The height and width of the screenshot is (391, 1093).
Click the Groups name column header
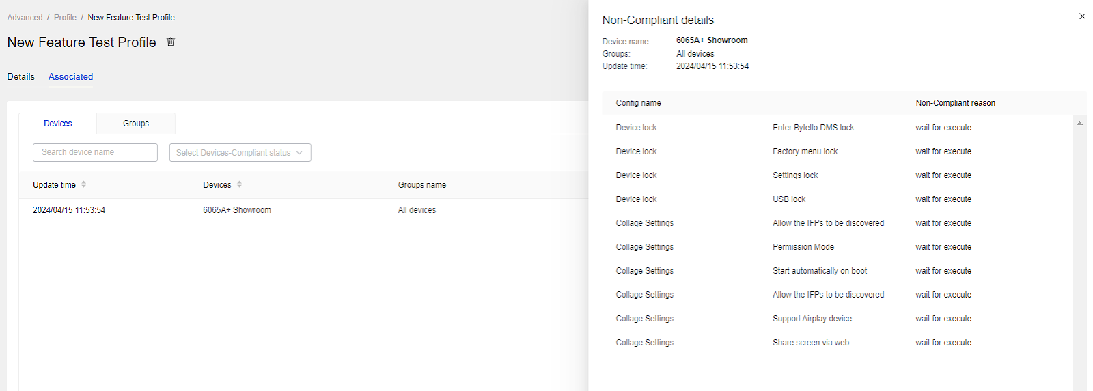pyautogui.click(x=422, y=185)
